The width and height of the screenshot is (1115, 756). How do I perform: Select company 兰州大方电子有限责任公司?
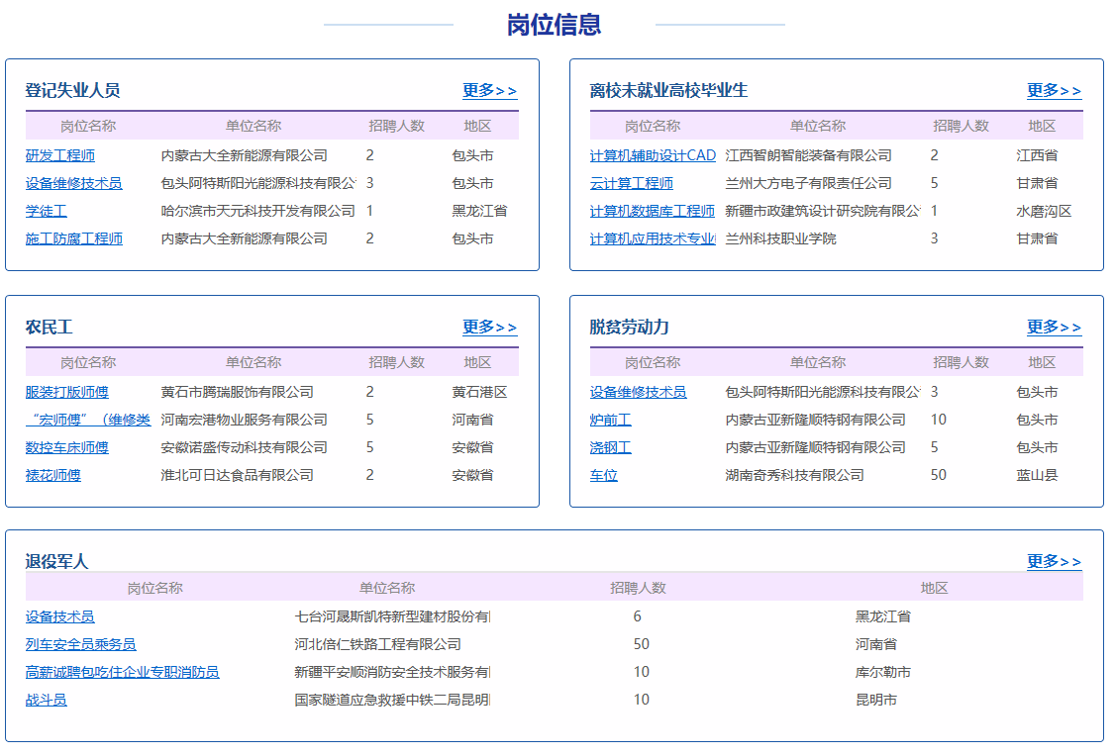[808, 183]
